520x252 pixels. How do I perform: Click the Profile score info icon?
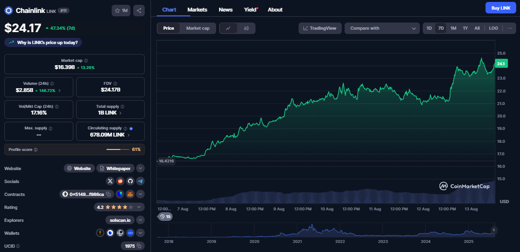point(36,149)
